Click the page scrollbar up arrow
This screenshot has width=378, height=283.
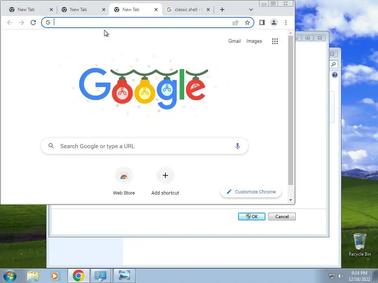coord(291,32)
